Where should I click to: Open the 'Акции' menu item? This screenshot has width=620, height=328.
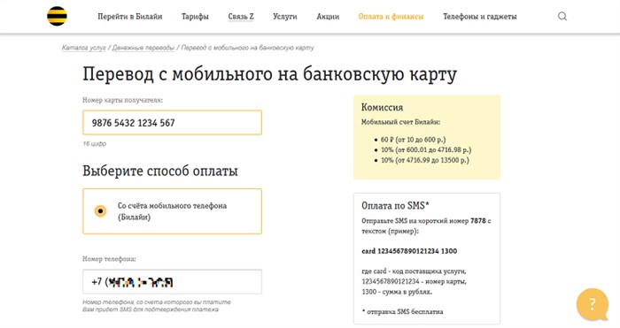(x=328, y=17)
